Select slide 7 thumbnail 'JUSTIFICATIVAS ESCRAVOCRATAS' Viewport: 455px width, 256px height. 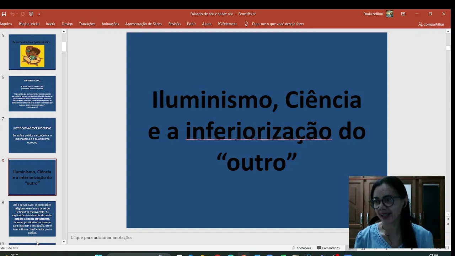coord(32,135)
